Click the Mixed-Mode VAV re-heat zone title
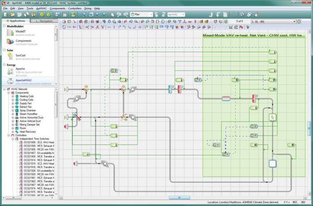Viewport: 313px width, 206px height. coord(254,35)
